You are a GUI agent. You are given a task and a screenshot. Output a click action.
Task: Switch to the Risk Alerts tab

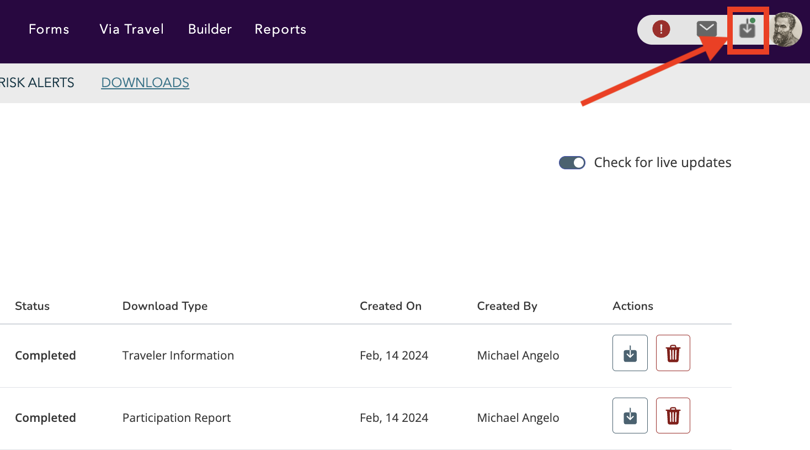tap(37, 83)
